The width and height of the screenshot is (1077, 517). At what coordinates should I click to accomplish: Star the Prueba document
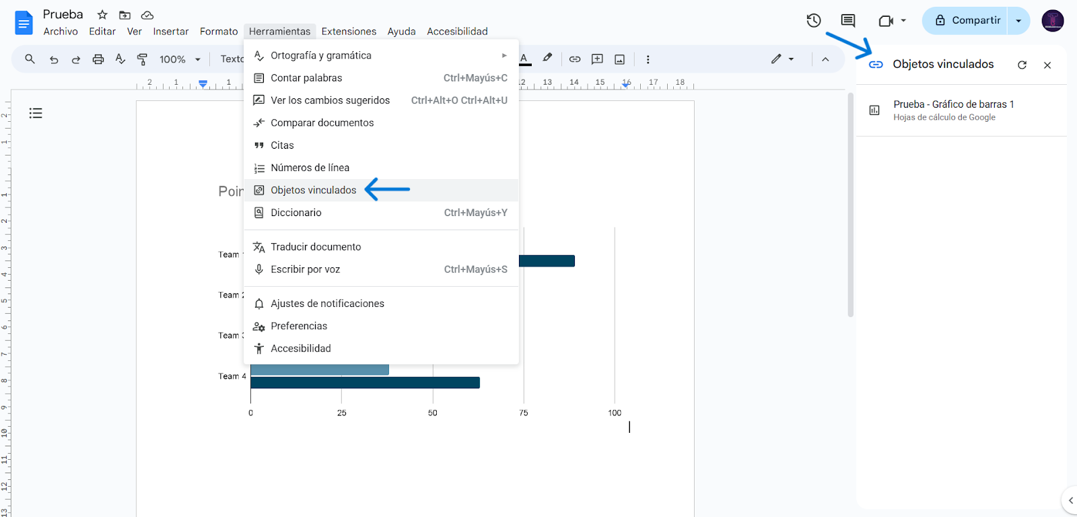[102, 15]
